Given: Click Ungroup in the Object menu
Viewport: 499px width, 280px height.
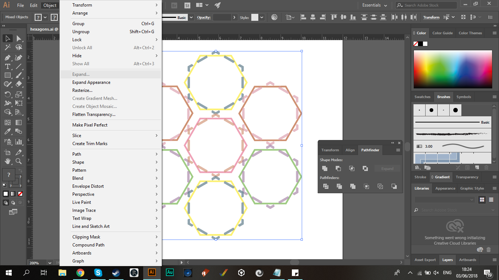Looking at the screenshot, I should point(110,32).
